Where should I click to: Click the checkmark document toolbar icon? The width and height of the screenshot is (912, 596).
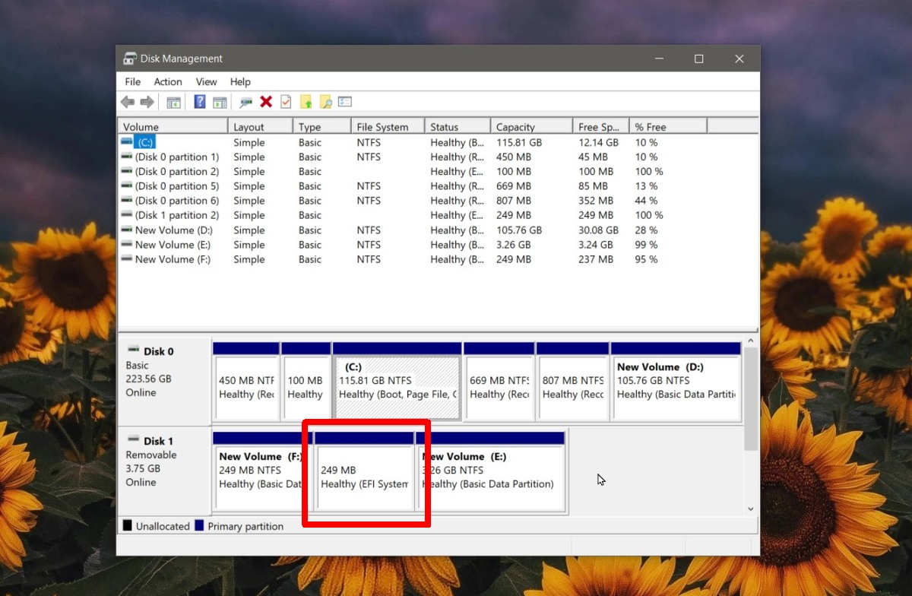coord(286,102)
